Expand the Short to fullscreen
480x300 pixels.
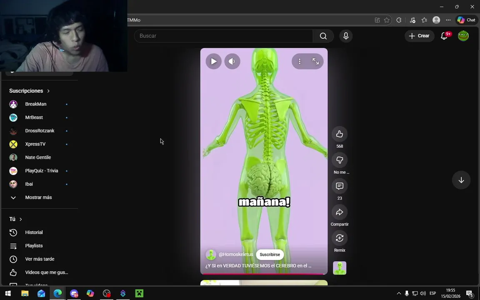pyautogui.click(x=315, y=62)
